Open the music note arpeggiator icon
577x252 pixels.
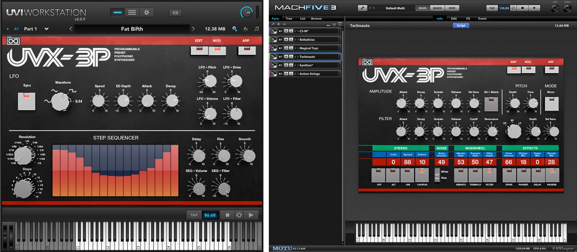[x=257, y=29]
